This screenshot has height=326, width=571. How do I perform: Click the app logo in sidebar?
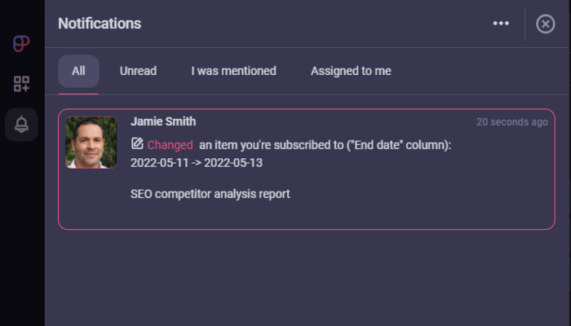22,44
